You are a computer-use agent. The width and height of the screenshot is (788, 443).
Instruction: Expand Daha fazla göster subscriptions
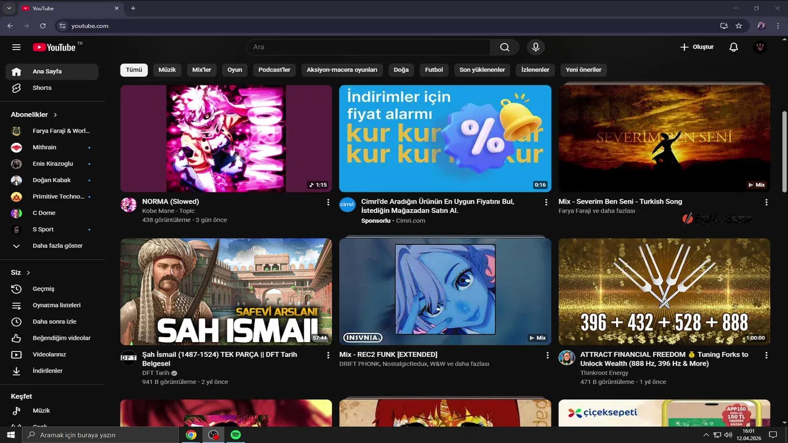coord(52,246)
